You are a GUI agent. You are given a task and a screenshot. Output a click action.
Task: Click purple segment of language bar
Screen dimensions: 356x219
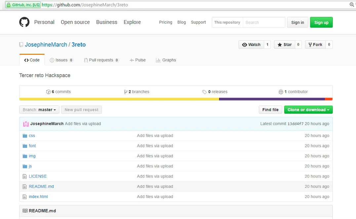272,99
